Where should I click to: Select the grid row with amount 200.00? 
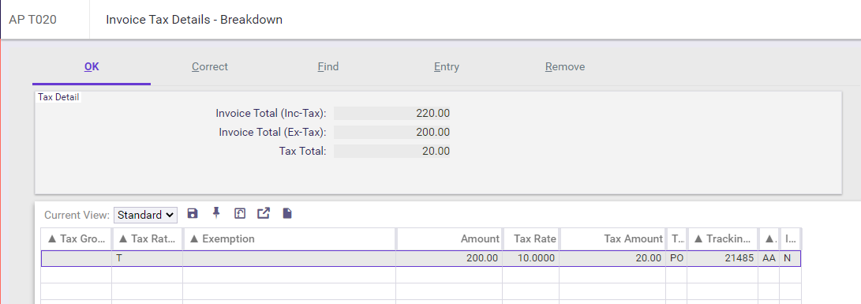pyautogui.click(x=421, y=258)
